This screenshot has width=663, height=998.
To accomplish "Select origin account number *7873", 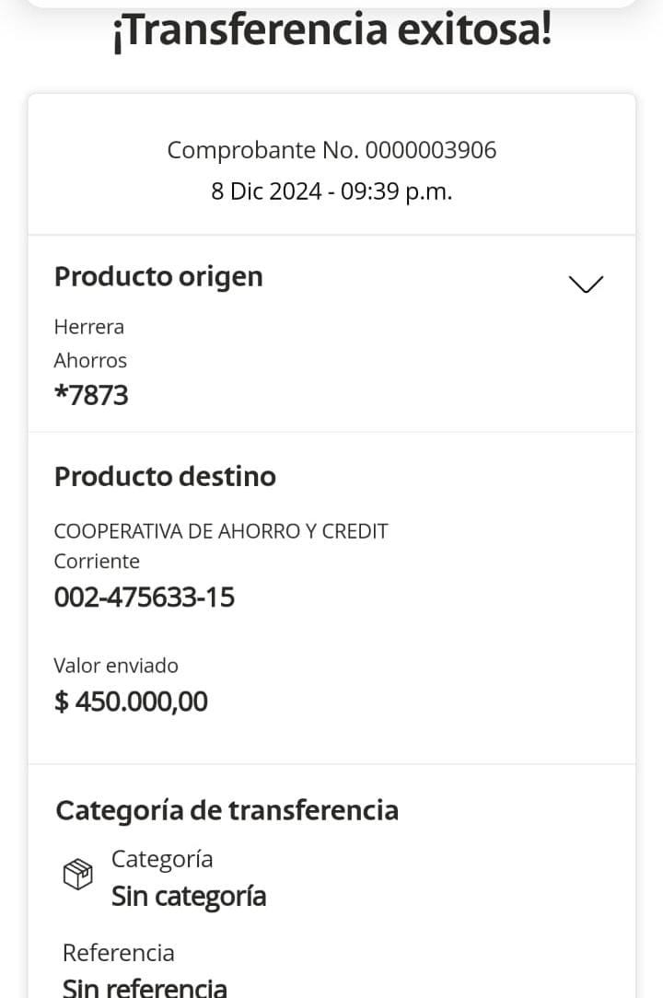I will click(91, 396).
